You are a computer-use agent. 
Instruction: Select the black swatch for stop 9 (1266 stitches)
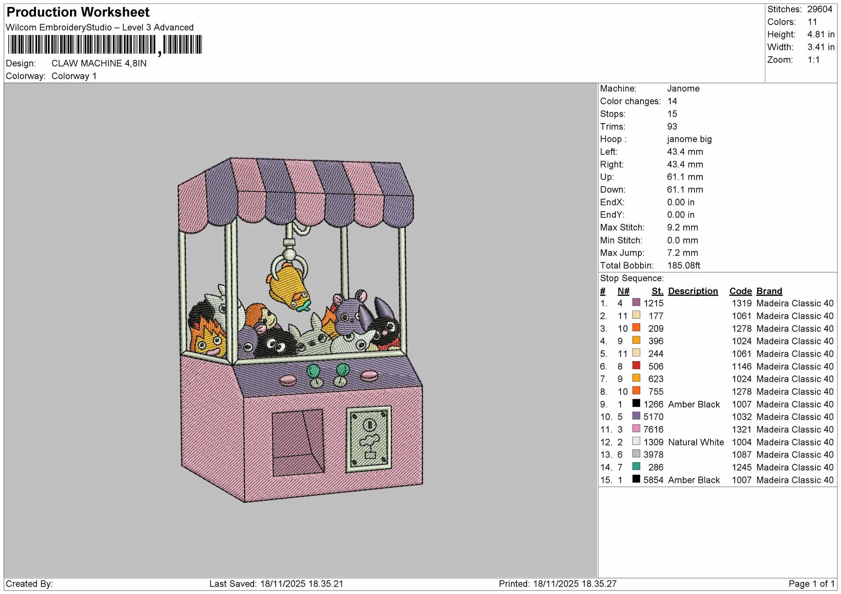(636, 403)
